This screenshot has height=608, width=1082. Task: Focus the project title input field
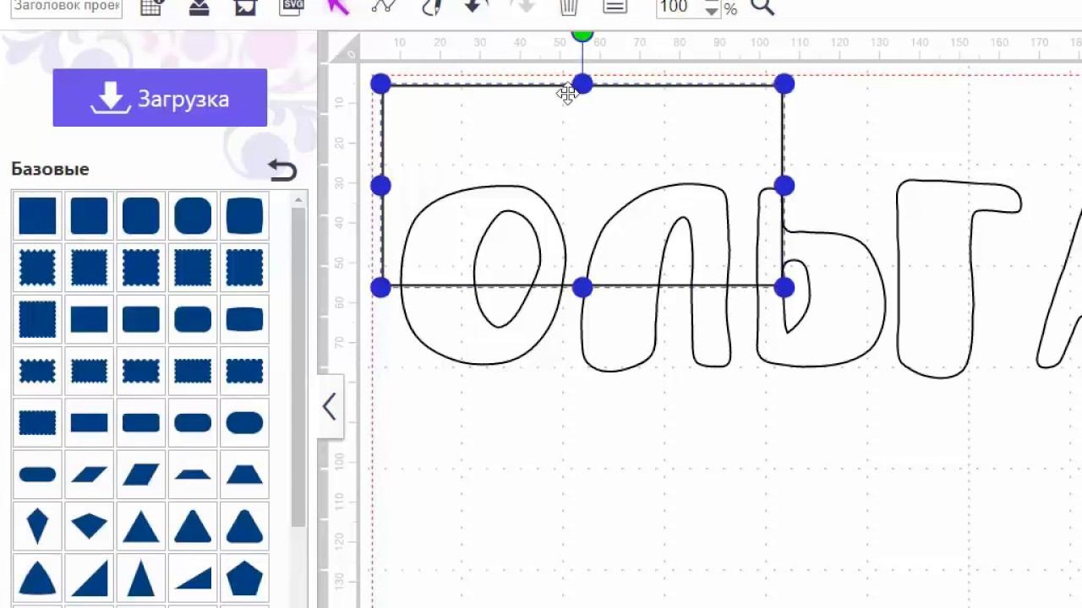click(67, 8)
